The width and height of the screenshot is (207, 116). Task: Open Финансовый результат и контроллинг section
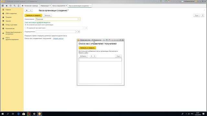pos(14,33)
